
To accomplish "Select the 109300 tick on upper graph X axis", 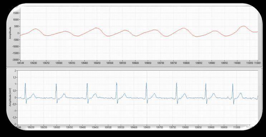I will [x=59, y=63].
